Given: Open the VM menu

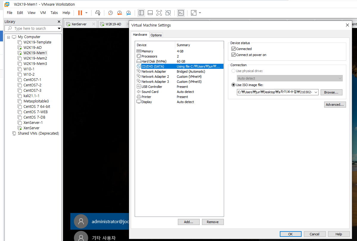Looking at the screenshot, I should (43, 13).
